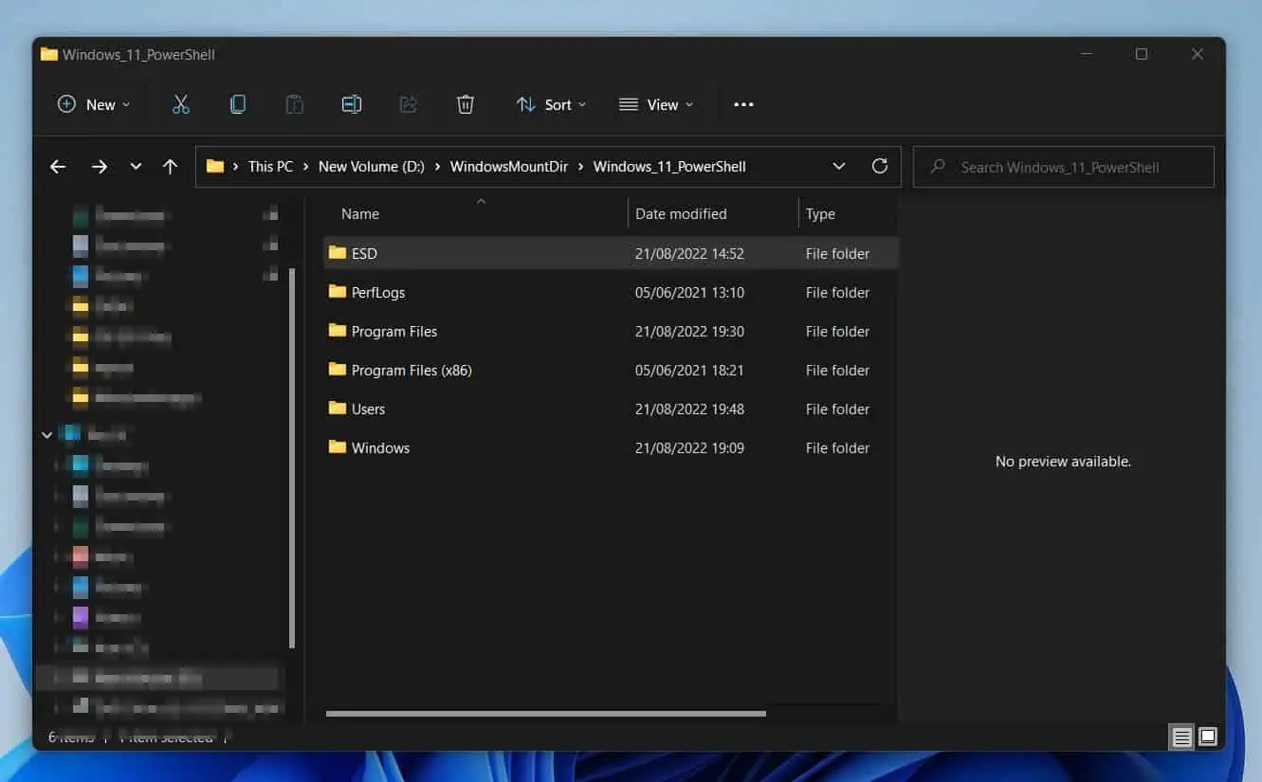Go back with the left arrow
Viewport: 1262px width, 782px height.
pyautogui.click(x=58, y=167)
